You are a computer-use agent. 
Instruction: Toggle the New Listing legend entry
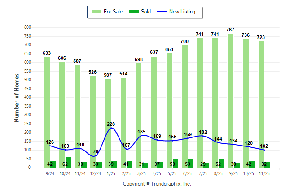point(182,12)
